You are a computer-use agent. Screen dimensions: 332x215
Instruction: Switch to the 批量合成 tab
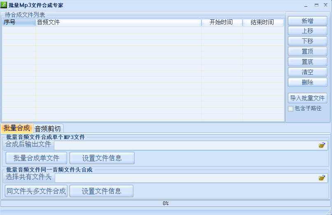[x=17, y=128]
